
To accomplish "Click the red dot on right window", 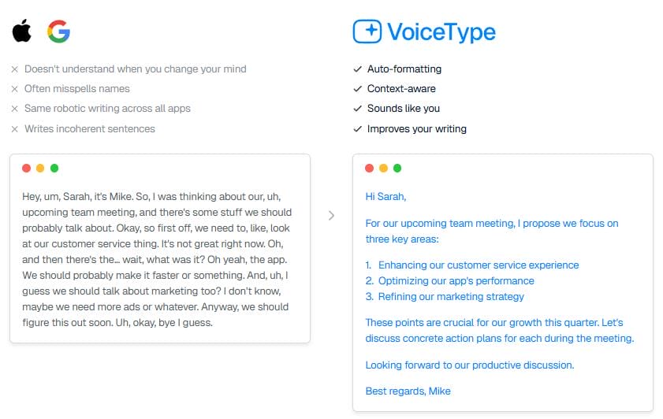I will 370,168.
